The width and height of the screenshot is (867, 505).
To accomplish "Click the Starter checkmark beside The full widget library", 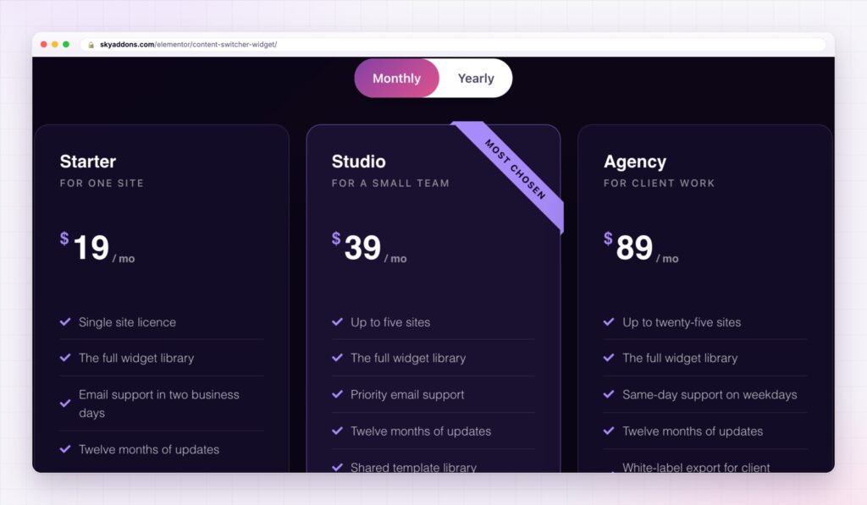I will [x=65, y=358].
